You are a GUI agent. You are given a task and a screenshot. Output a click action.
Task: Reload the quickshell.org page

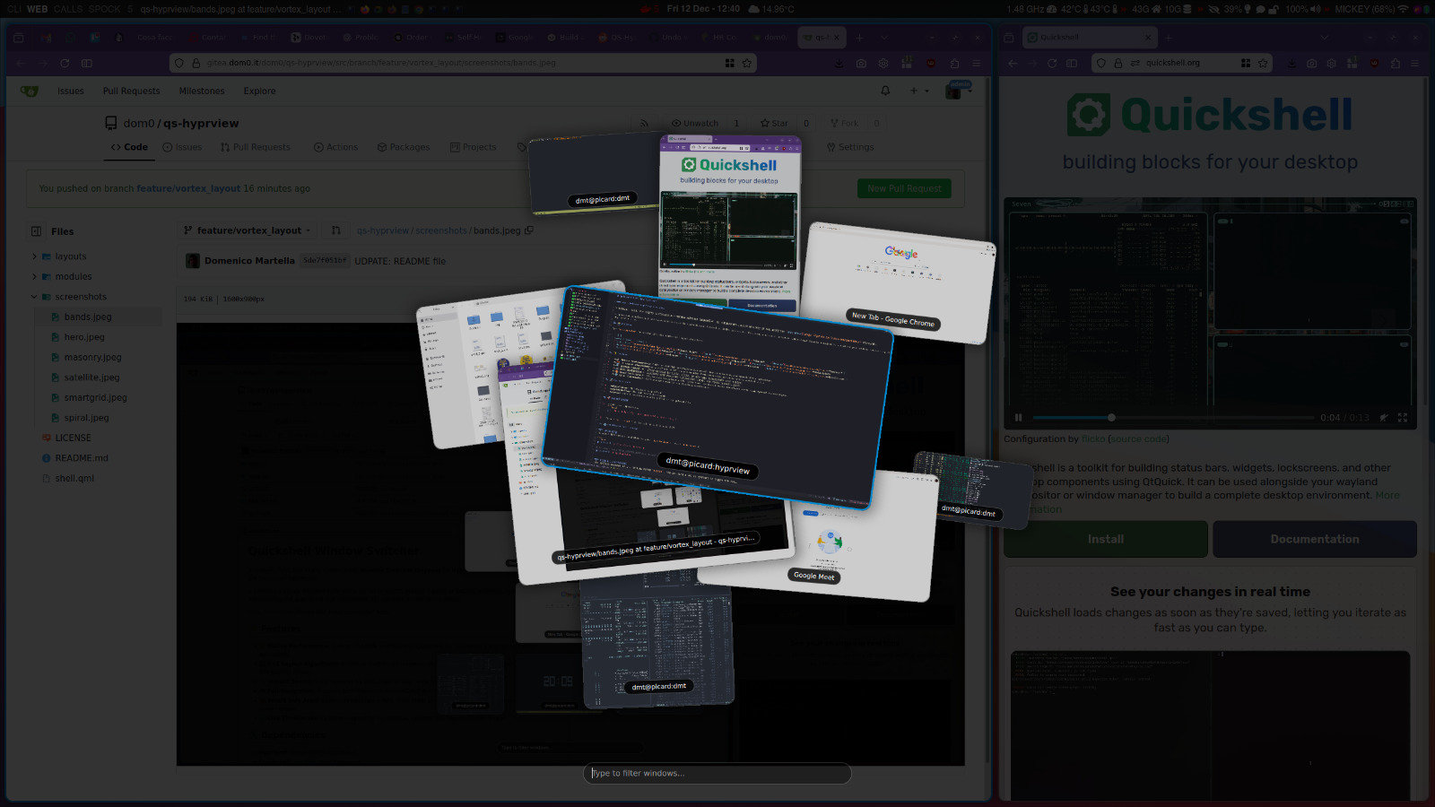[x=1052, y=63]
